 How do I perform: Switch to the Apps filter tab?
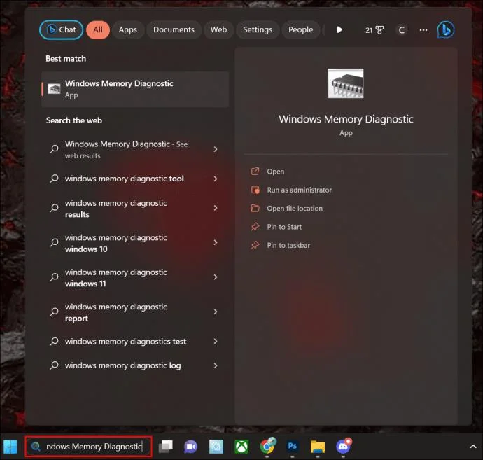coord(128,30)
